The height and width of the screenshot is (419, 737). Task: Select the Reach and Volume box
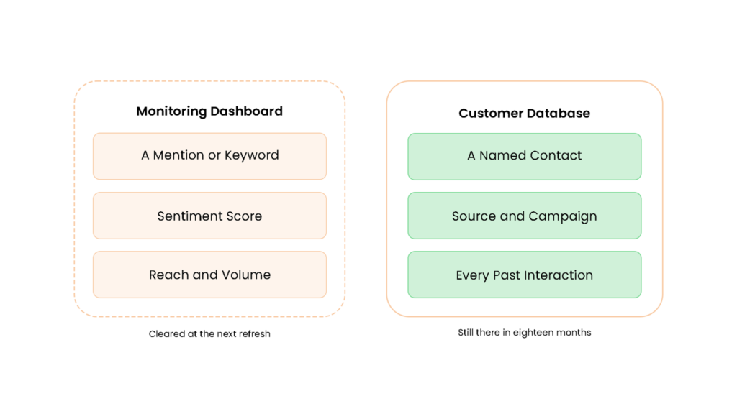(x=209, y=275)
